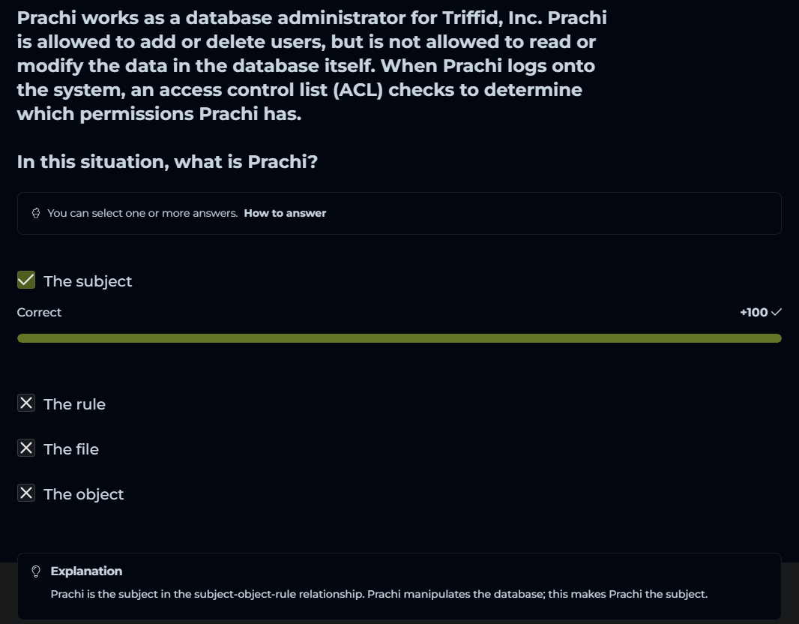Click the 'In this situation, what is Prachi?' question
The image size is (799, 624).
click(x=167, y=161)
